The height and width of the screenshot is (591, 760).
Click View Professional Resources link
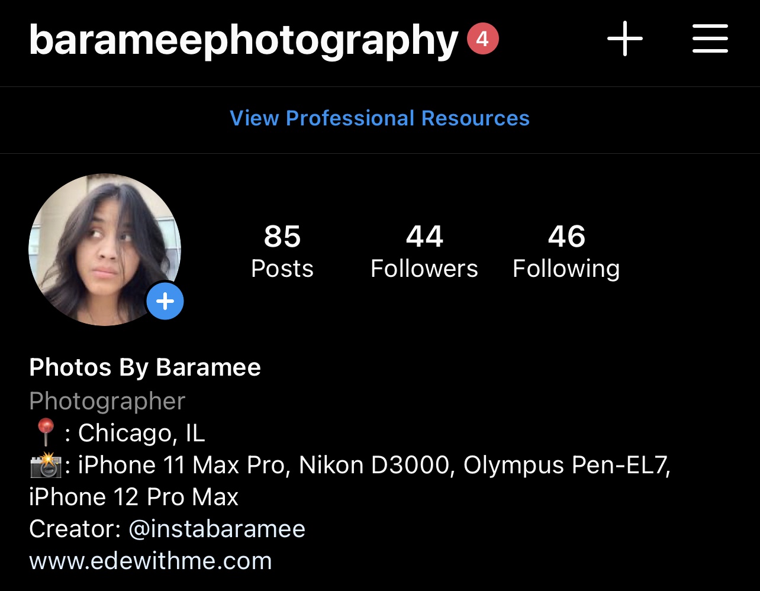[379, 118]
